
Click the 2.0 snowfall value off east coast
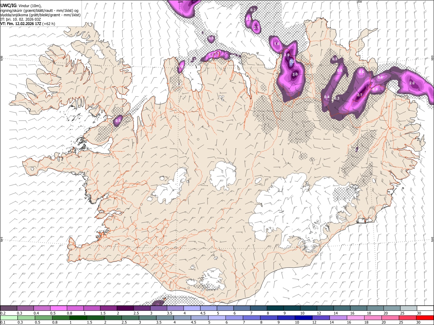(412, 83)
